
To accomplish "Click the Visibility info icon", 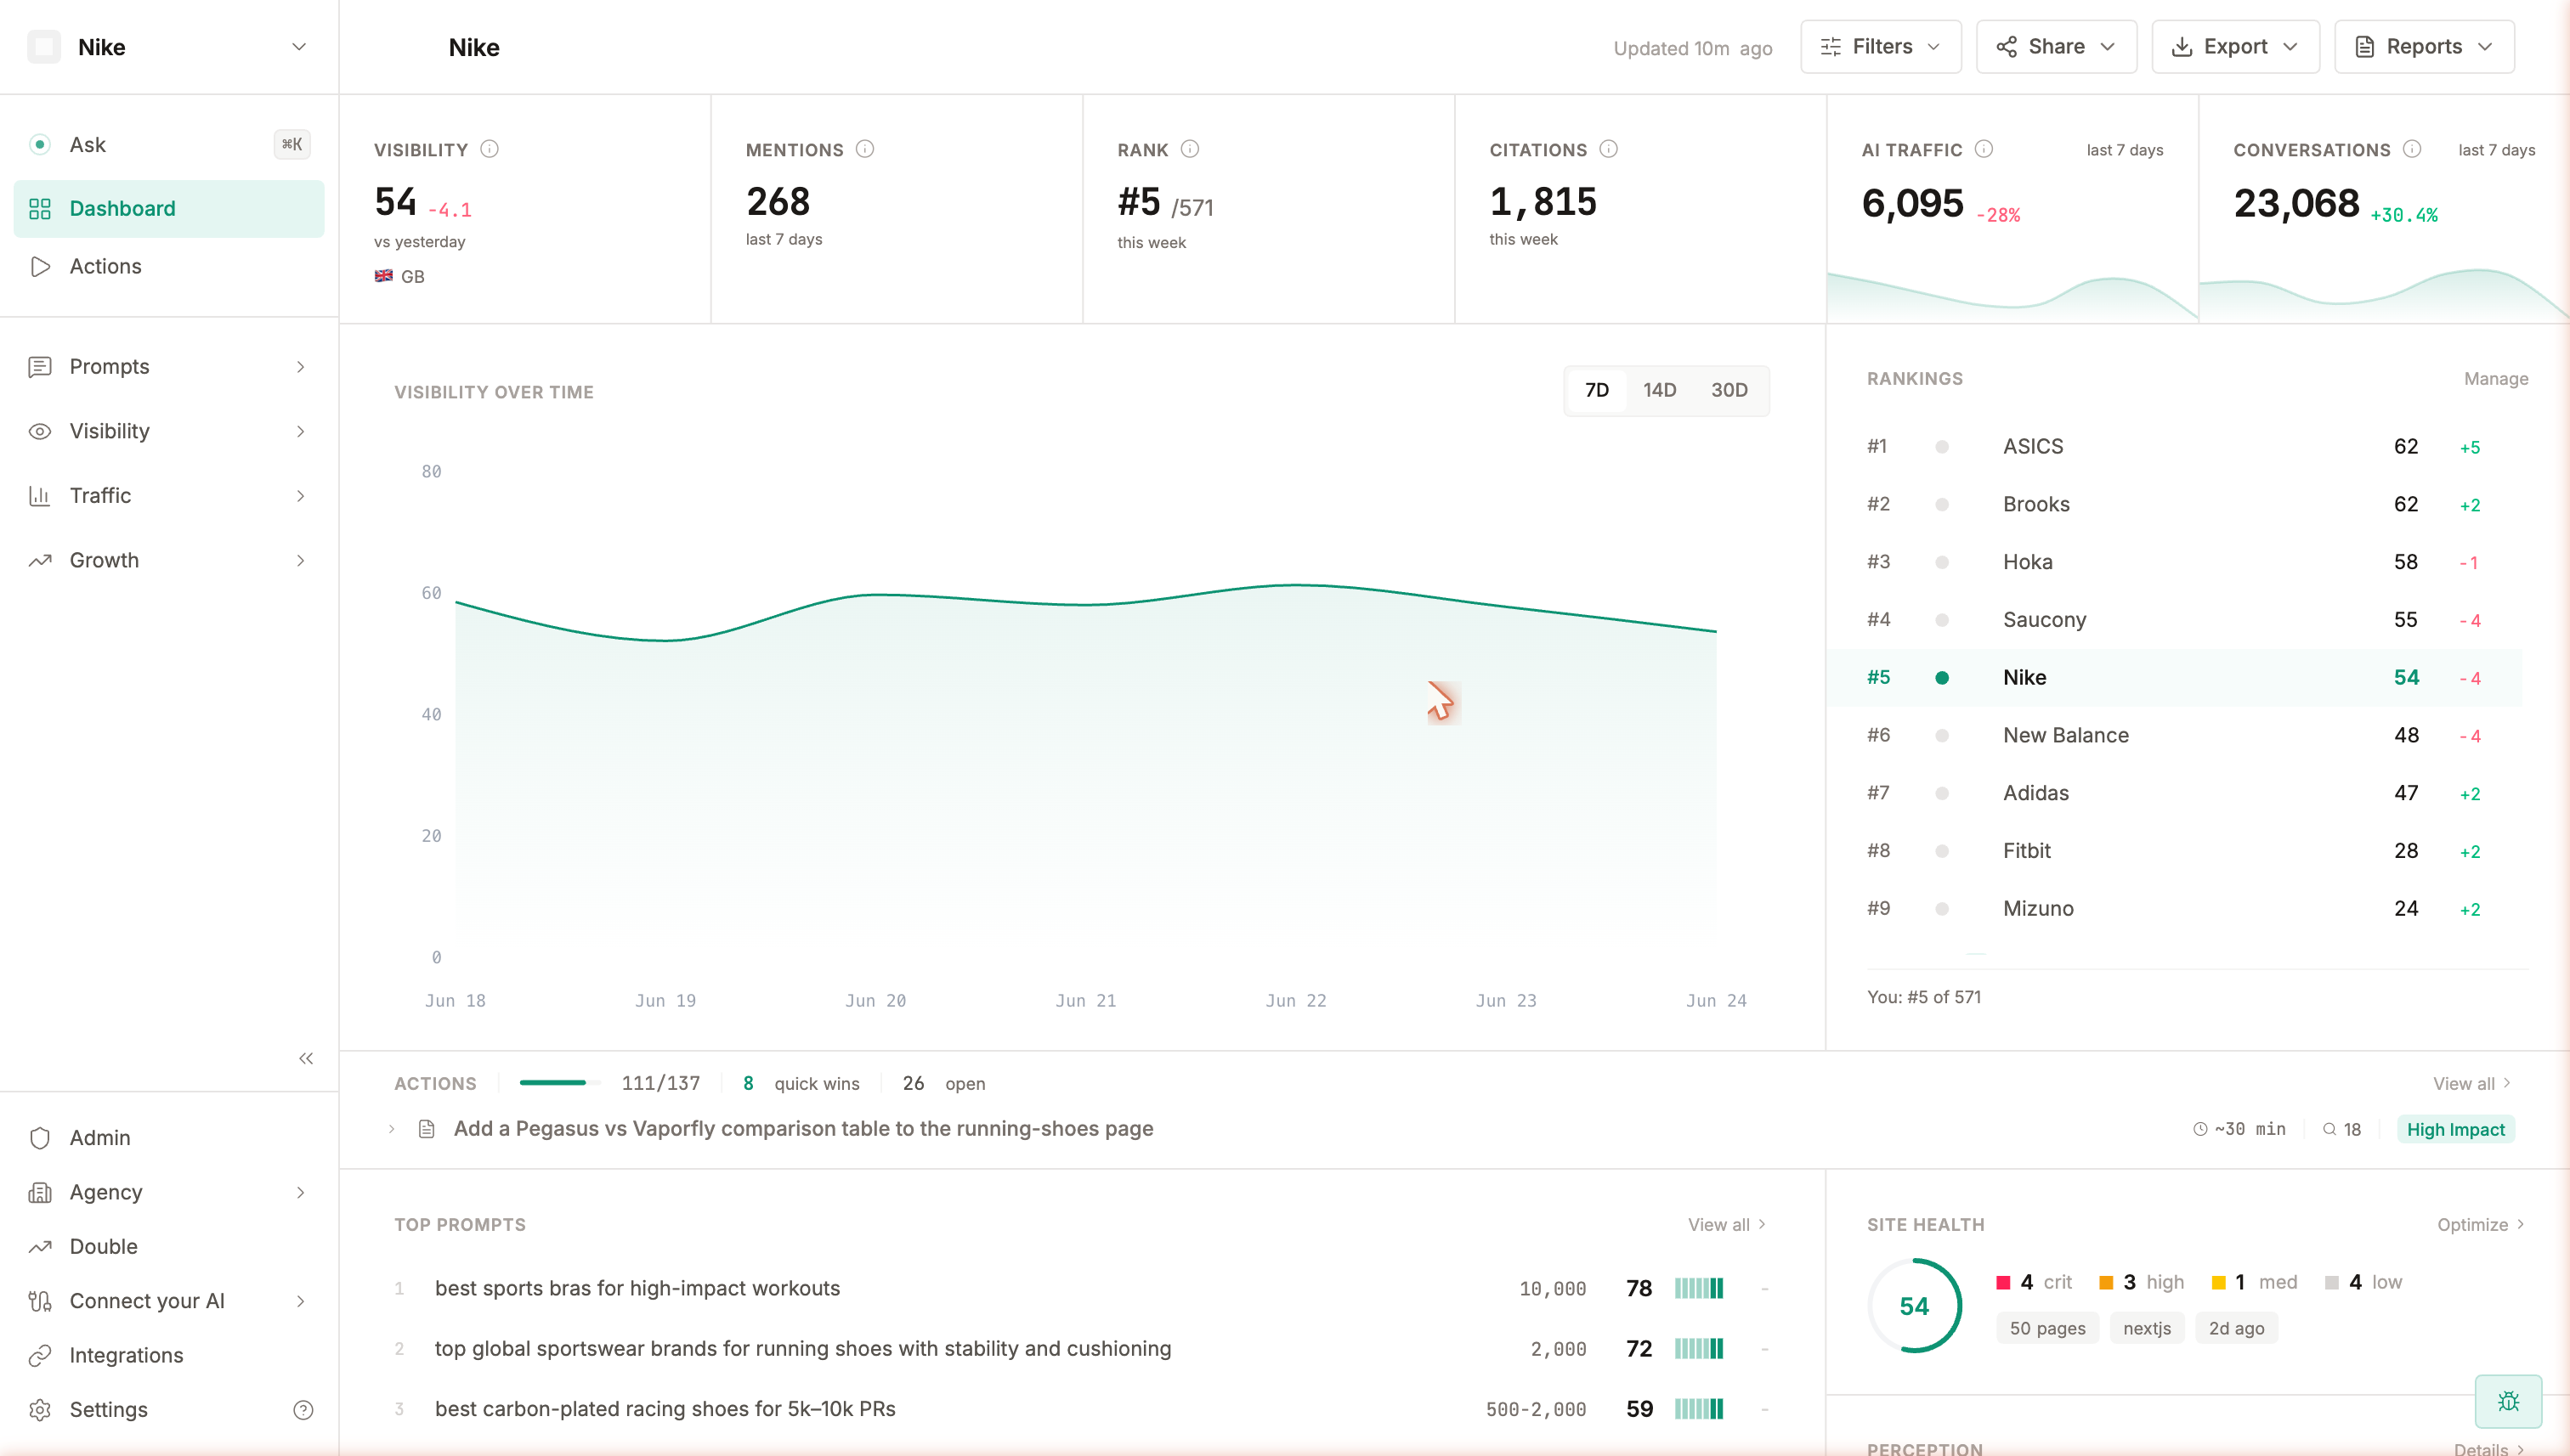I will pyautogui.click(x=490, y=149).
